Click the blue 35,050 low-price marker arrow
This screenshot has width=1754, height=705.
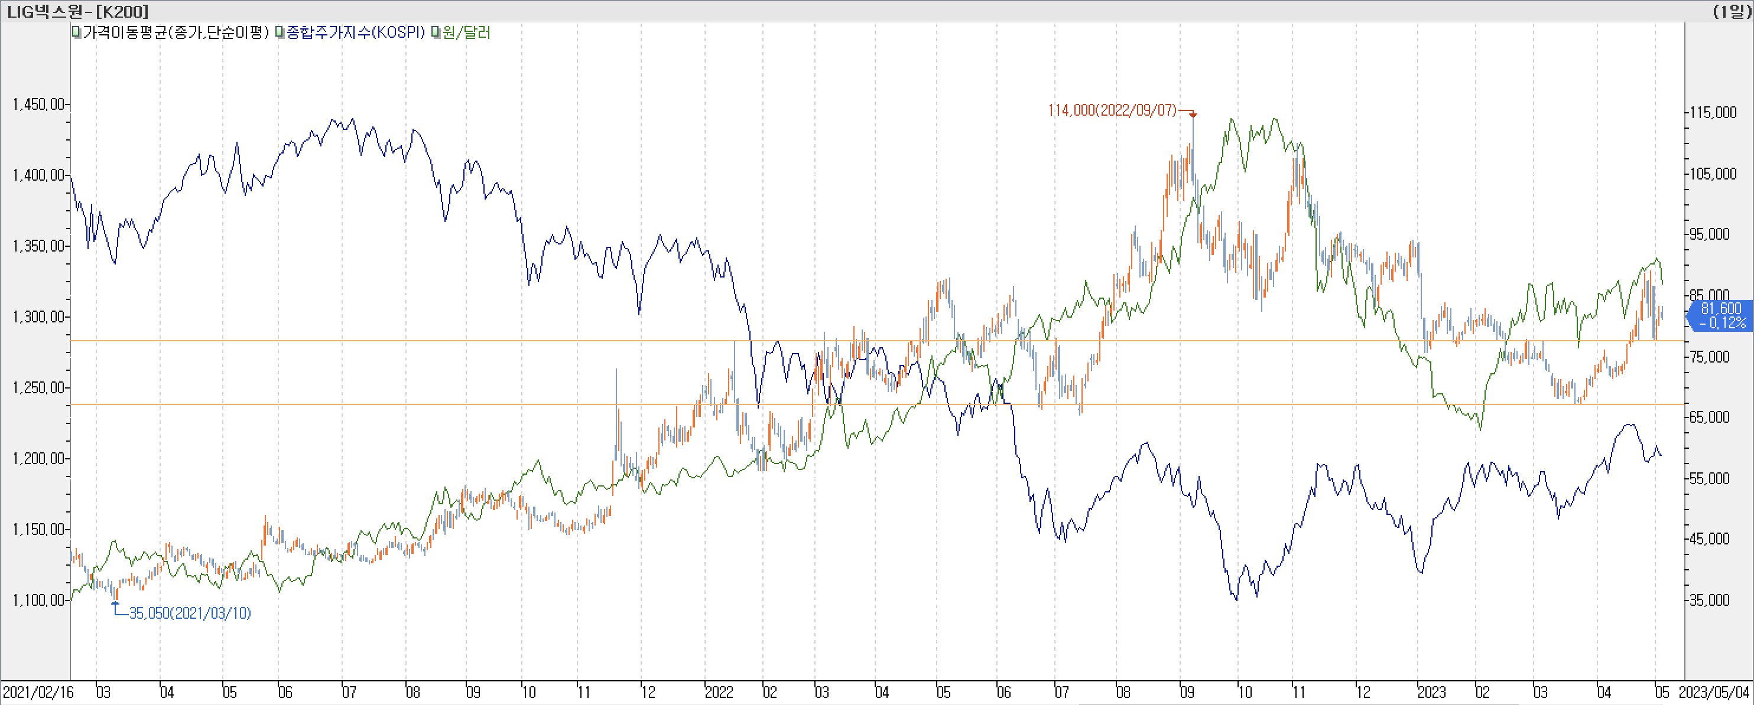[x=115, y=603]
